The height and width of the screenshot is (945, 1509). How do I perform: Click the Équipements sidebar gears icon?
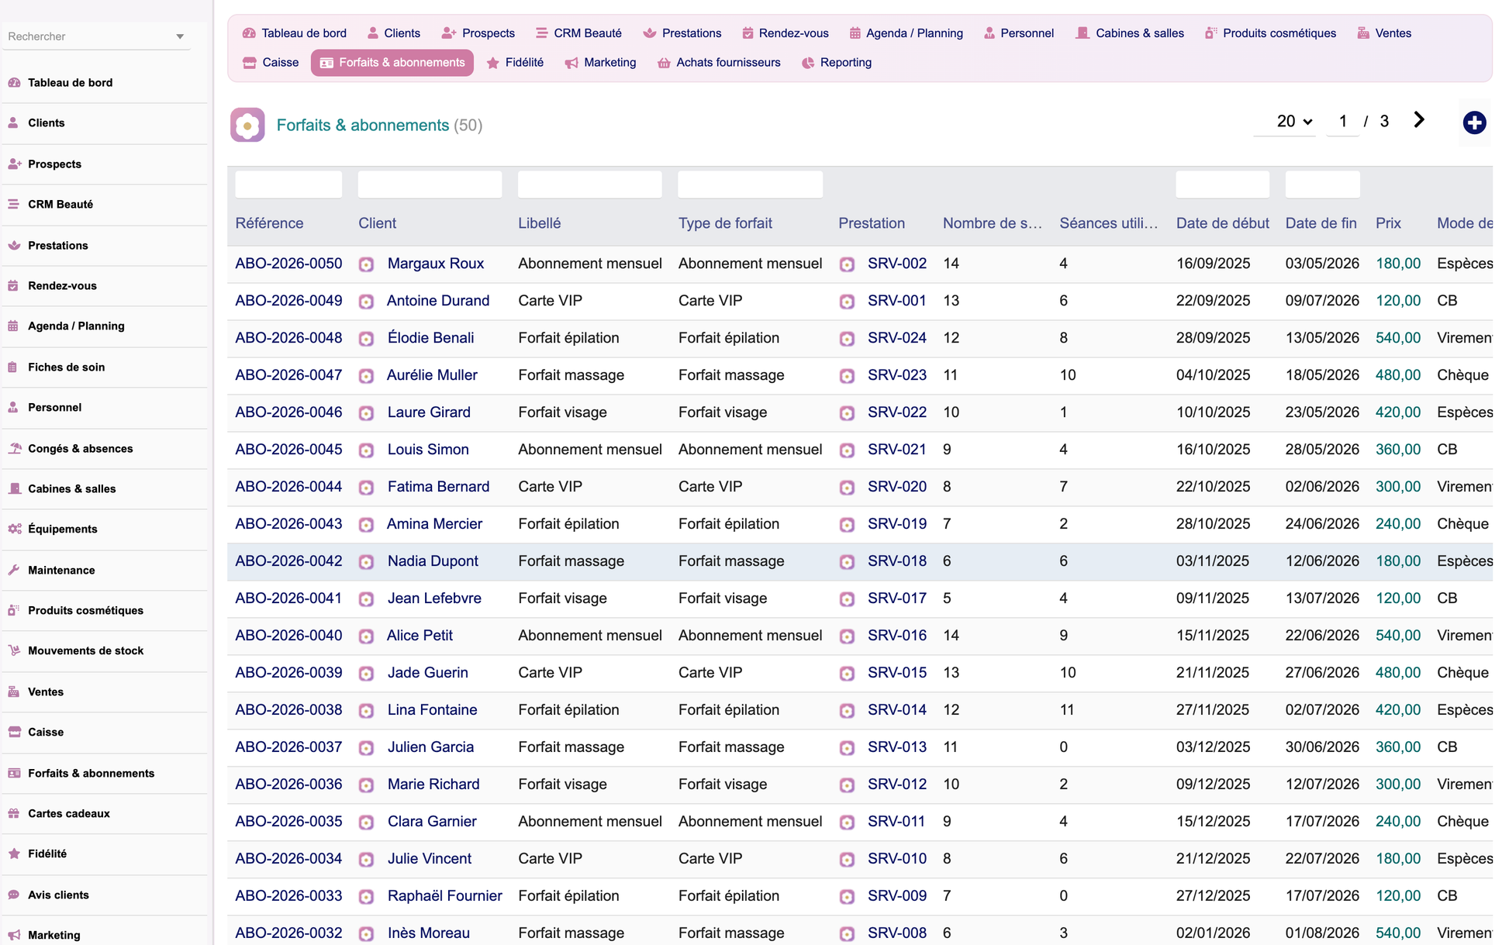14,529
